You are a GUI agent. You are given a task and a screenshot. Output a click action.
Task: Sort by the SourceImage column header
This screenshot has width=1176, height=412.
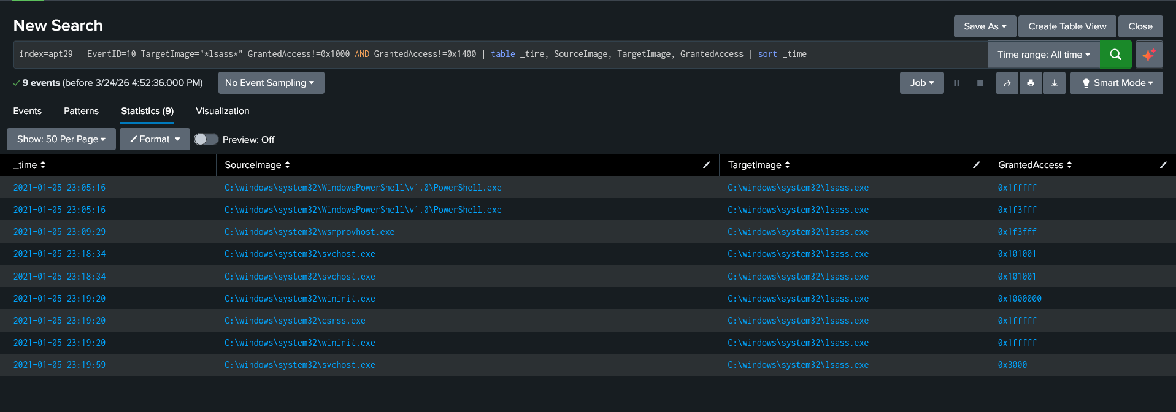point(258,165)
